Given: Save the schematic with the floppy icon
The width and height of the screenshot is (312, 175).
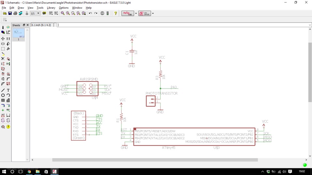Looking at the screenshot, I should (10, 13).
